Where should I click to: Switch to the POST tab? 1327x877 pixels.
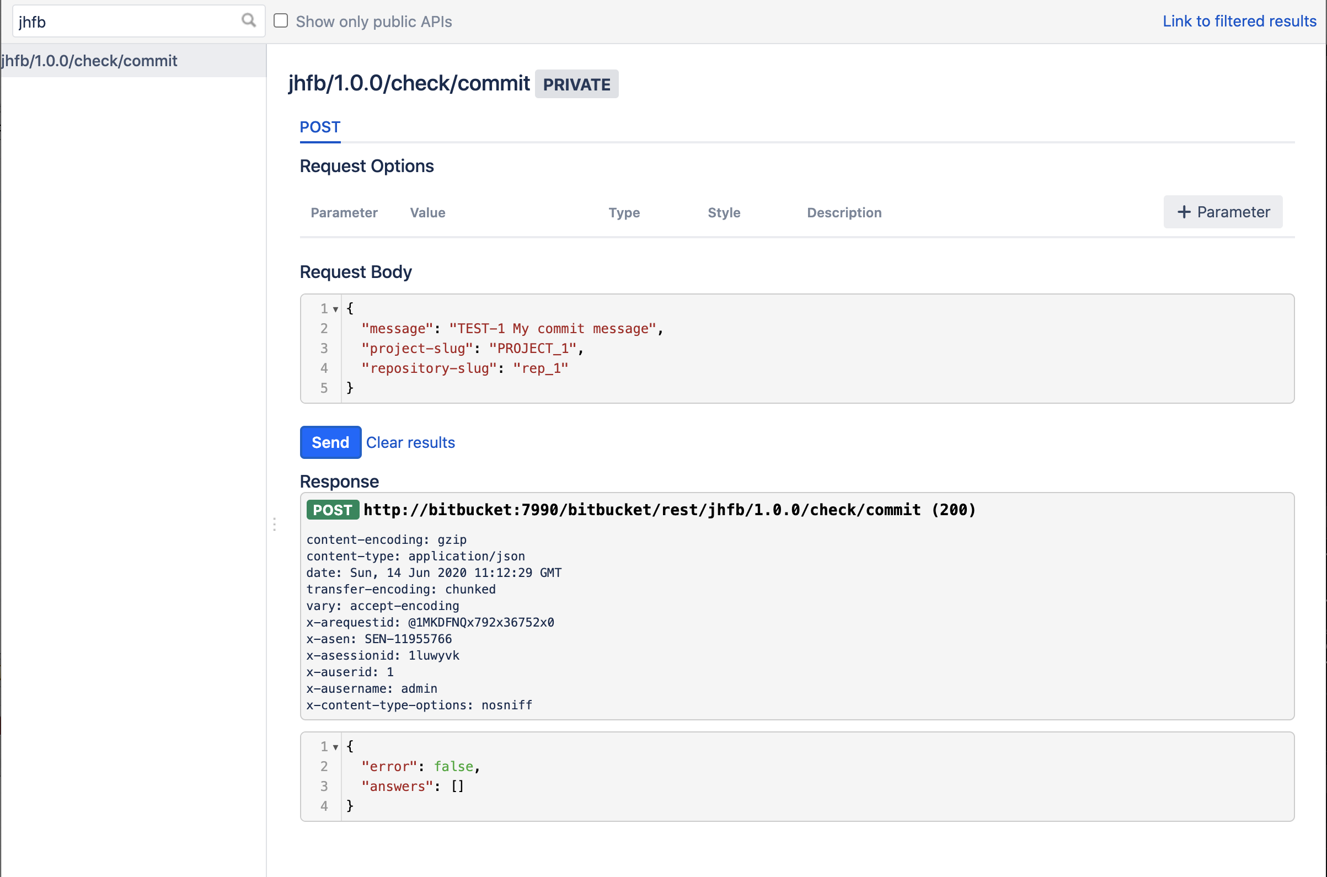coord(320,127)
